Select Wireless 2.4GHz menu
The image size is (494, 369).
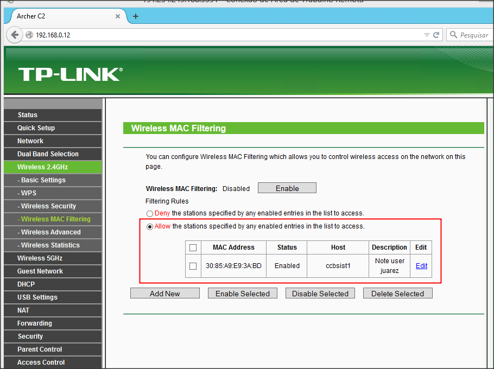53,167
